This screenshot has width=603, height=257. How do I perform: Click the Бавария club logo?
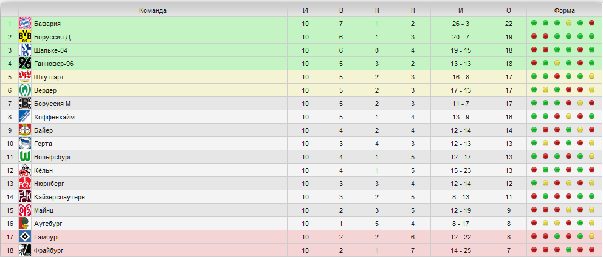click(24, 24)
